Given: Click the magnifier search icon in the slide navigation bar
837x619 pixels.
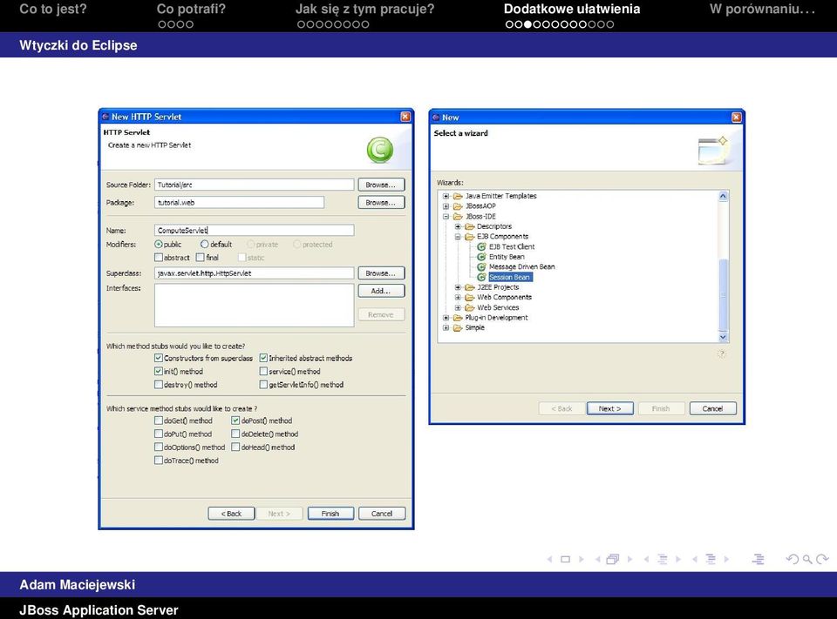Looking at the screenshot, I should [x=807, y=559].
